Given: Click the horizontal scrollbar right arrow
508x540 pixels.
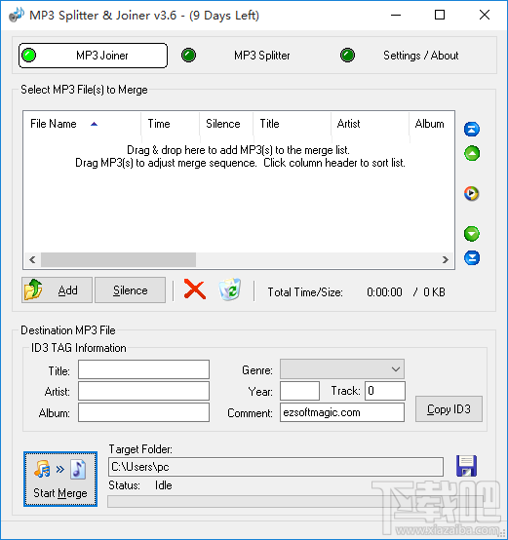Looking at the screenshot, I should click(446, 259).
